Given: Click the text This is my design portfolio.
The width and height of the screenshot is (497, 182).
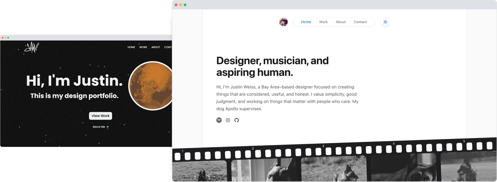Looking at the screenshot, I should tap(75, 96).
